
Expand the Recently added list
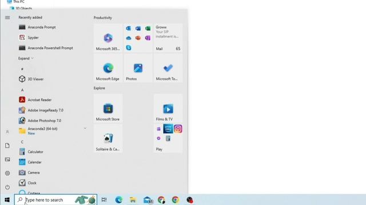tap(26, 58)
